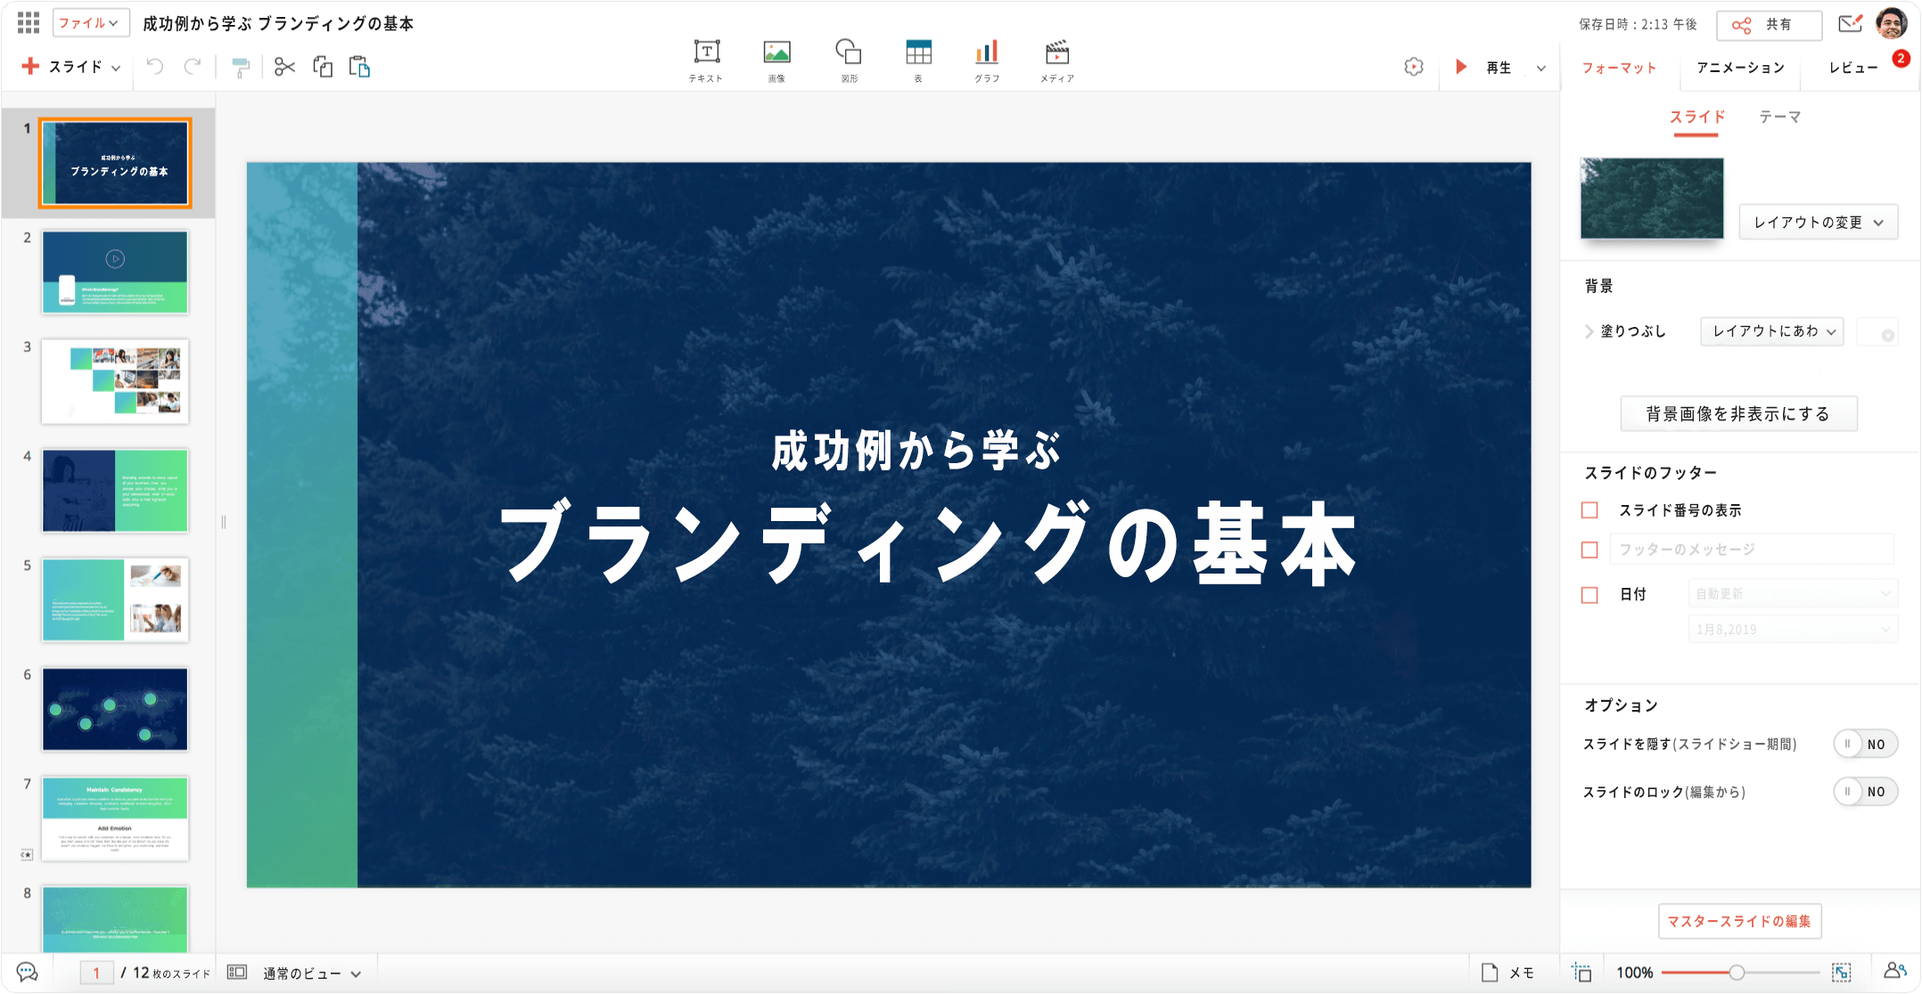
Task: Enable the フッターのメッセージ checkbox
Action: [x=1589, y=550]
